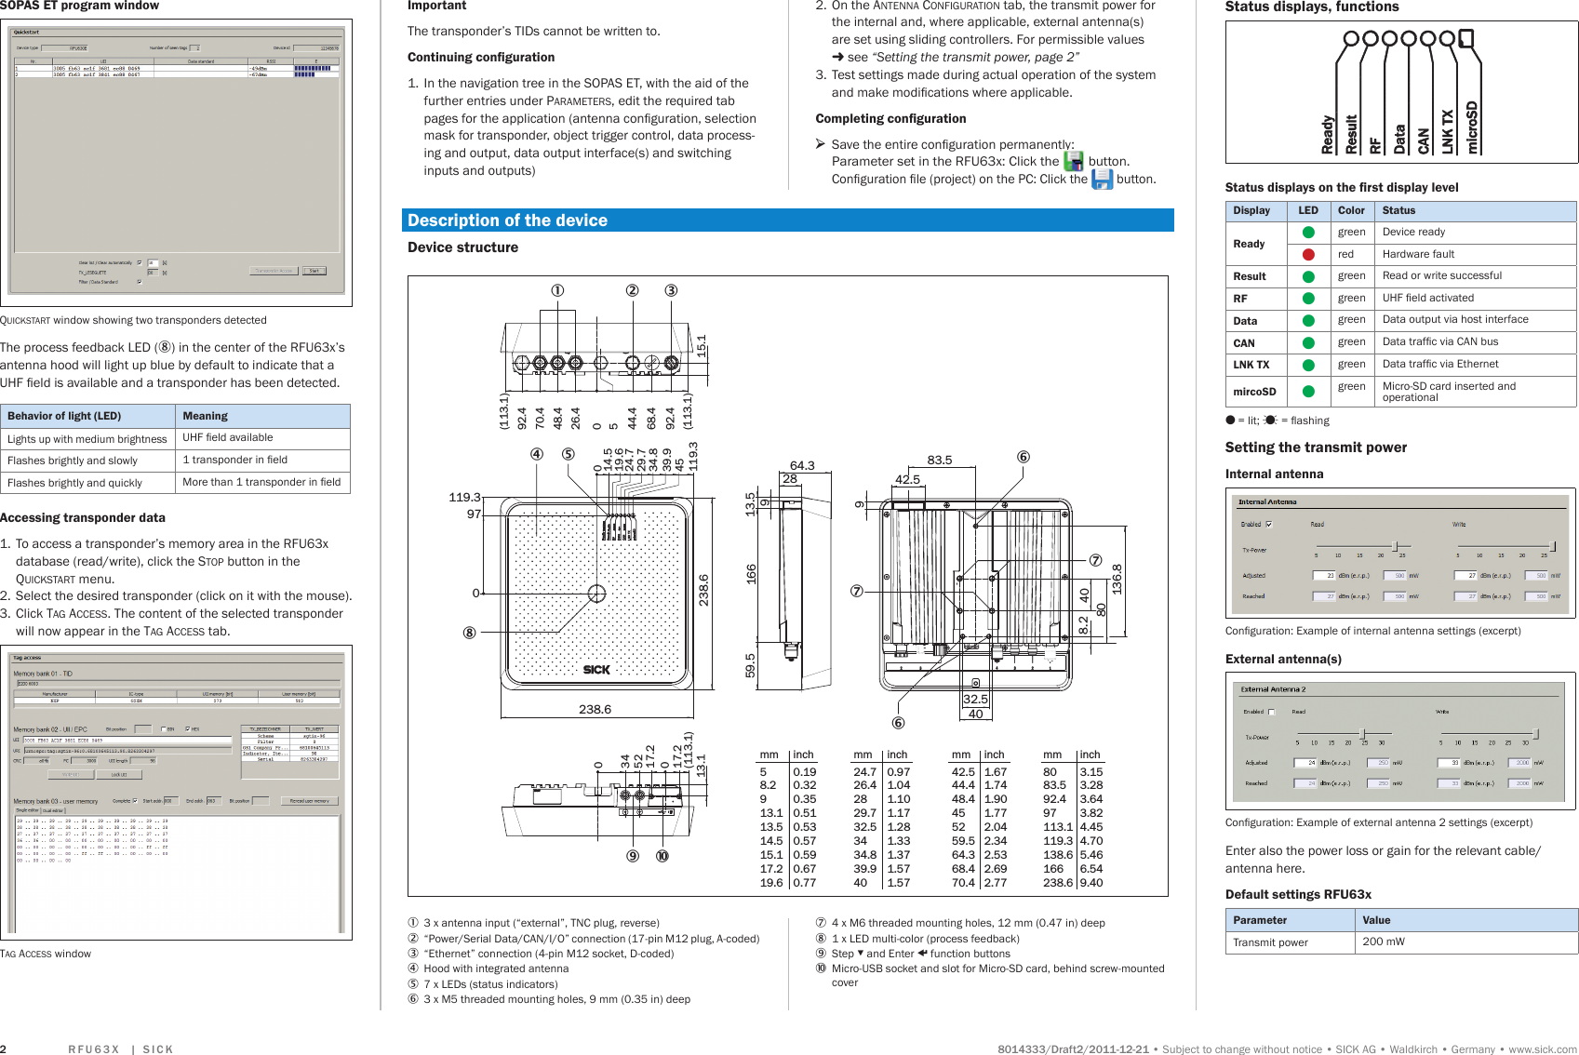Viewport: 1579px width, 1055px height.
Task: Click the UII hex input field in Memory bank 02
Action: [x=127, y=741]
